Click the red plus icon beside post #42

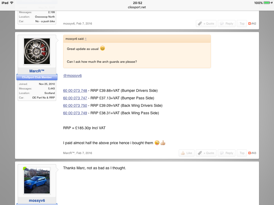pos(249,23)
